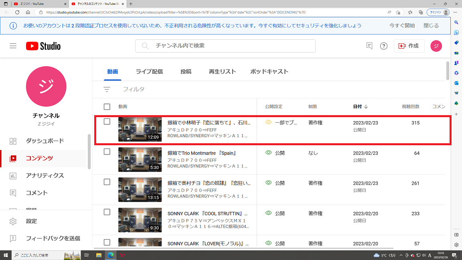The image size is (462, 260).
Task: Switch to the 再生リスト tab
Action: (223, 72)
